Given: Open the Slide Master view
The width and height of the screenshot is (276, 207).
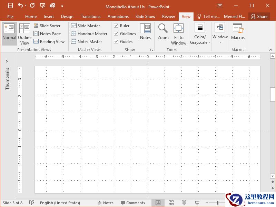Looking at the screenshot, I should (x=85, y=26).
